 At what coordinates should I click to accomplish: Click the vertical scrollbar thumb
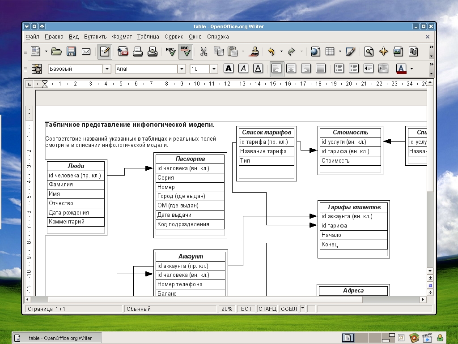click(x=430, y=138)
